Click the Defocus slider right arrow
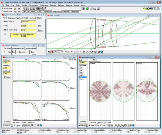The image size is (162, 135). coord(39,132)
